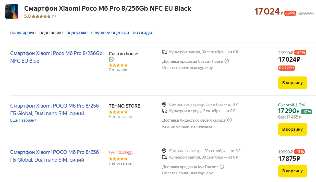Screen dimensions: 316x182
Task: Click Custom house verified seller badge
Action: pos(111,59)
